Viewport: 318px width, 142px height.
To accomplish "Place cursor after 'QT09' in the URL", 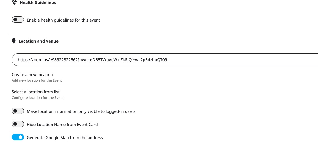I will tap(167, 60).
